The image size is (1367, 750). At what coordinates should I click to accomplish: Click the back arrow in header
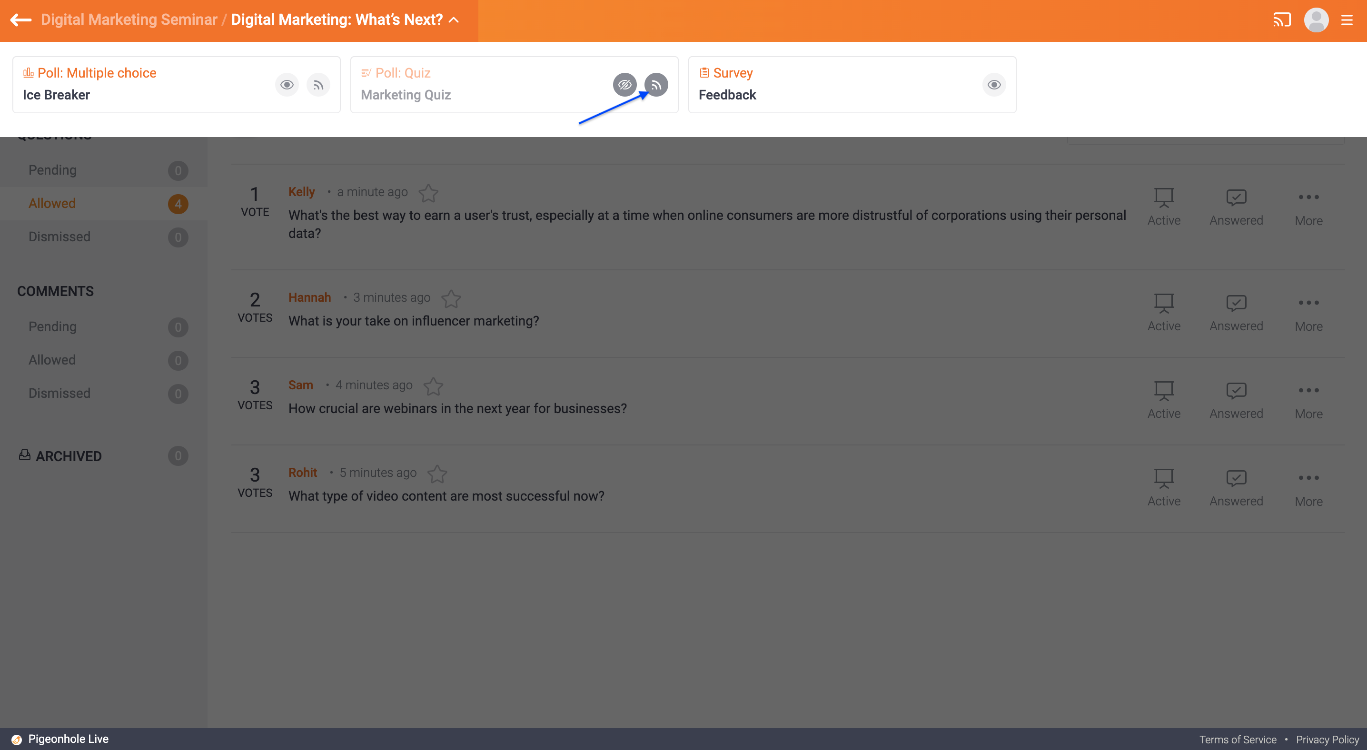tap(20, 20)
